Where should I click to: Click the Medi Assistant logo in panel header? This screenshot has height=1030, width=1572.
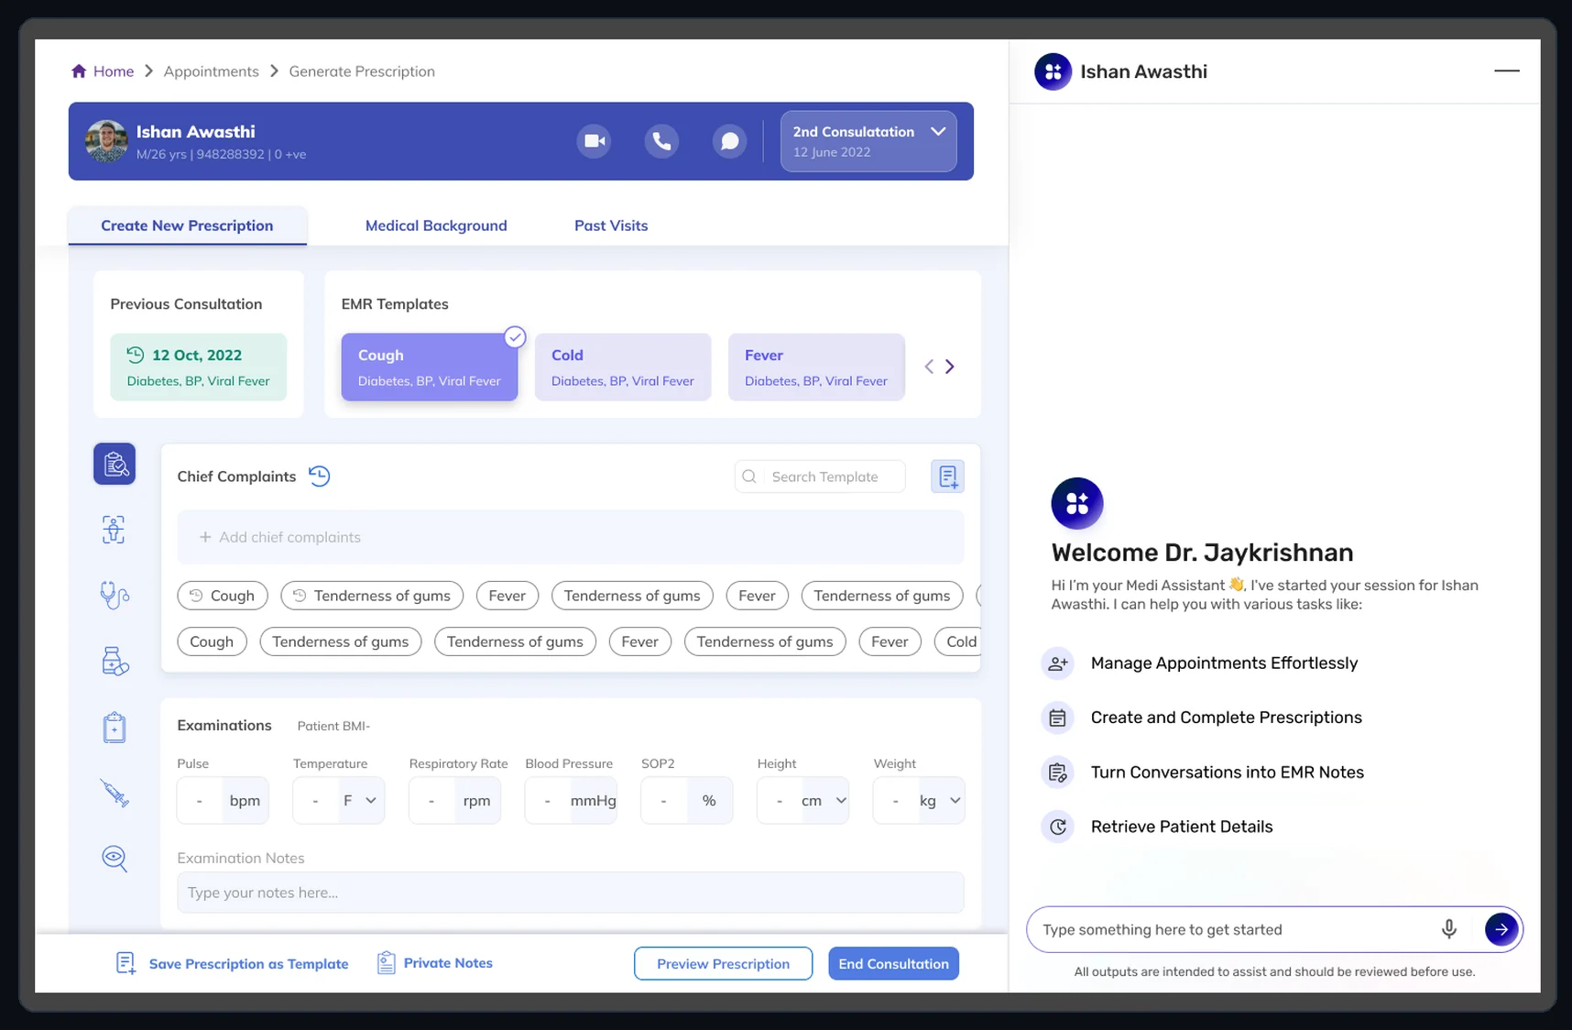point(1053,71)
